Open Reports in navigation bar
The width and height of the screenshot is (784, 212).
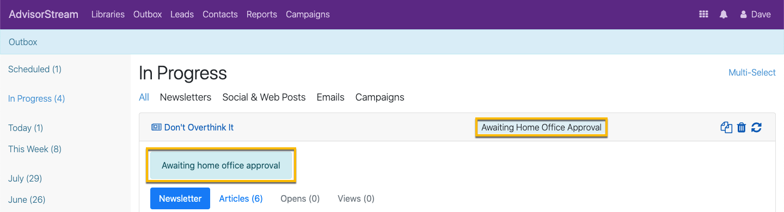262,15
